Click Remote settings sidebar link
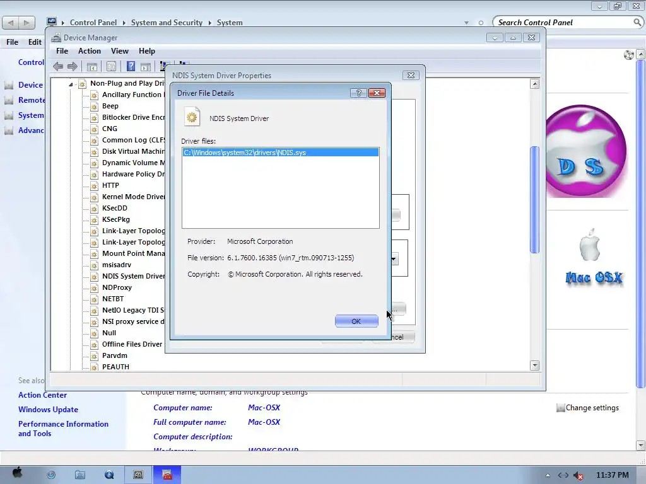The width and height of the screenshot is (646, 484). [x=32, y=100]
